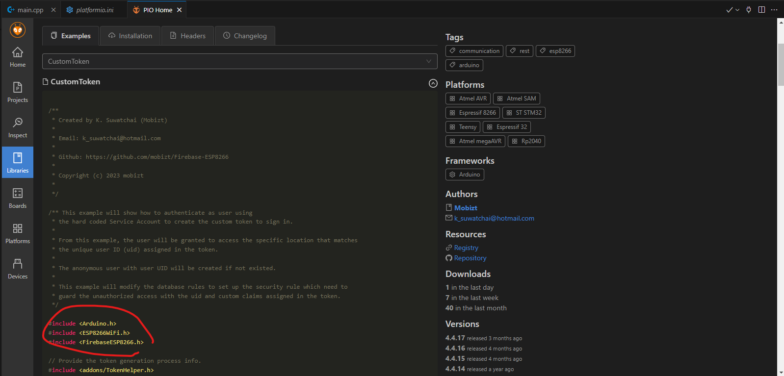The height and width of the screenshot is (376, 784).
Task: Open the Espressif 8266 platform
Action: click(472, 113)
